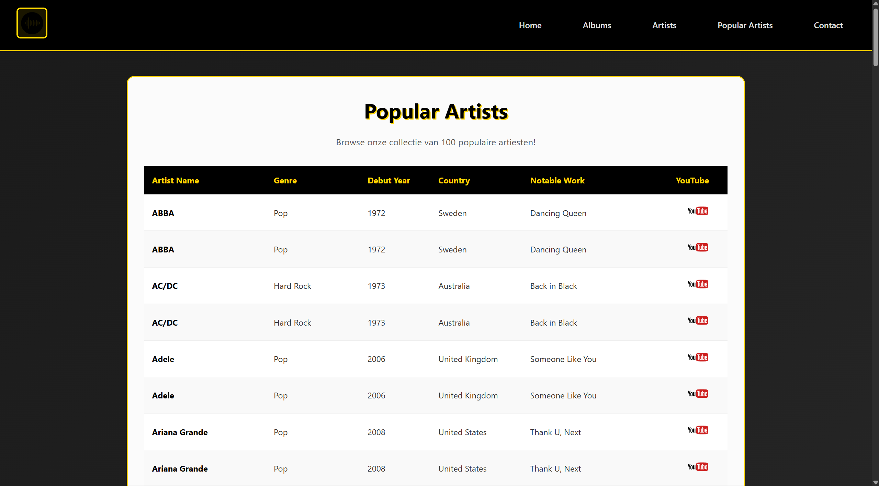Open YouTube for the second AC/DC entry

click(698, 320)
